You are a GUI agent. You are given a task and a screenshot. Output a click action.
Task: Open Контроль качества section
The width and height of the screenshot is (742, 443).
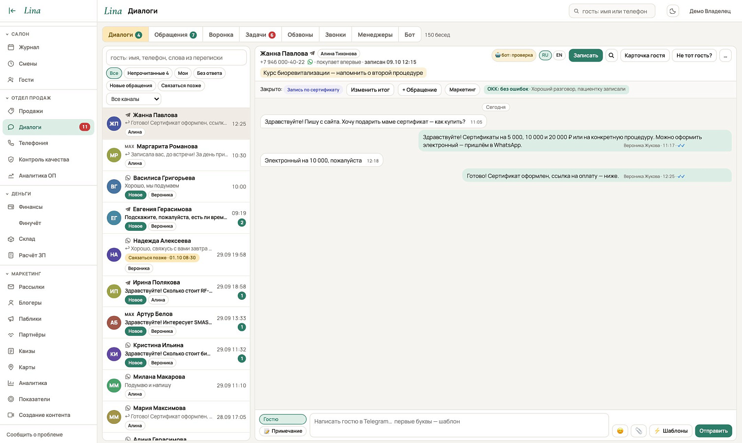pyautogui.click(x=48, y=159)
